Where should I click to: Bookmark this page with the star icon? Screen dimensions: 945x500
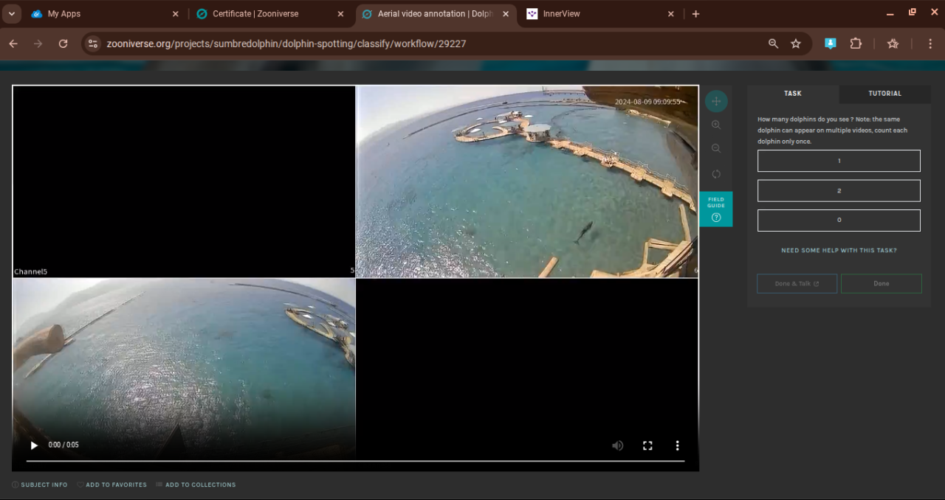coord(796,44)
